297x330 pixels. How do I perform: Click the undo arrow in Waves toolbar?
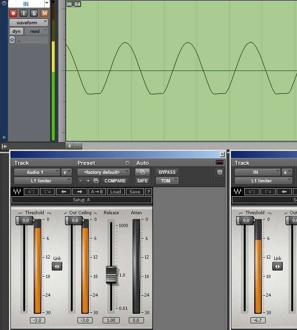coord(31,192)
